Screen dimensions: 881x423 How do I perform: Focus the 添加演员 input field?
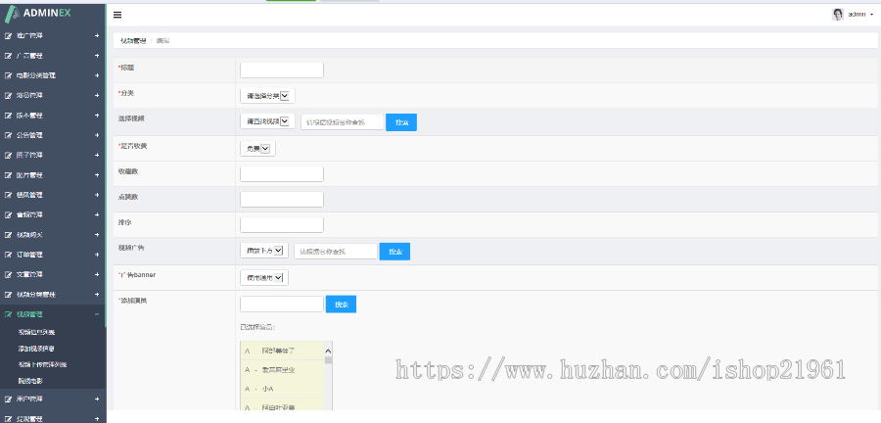click(282, 304)
